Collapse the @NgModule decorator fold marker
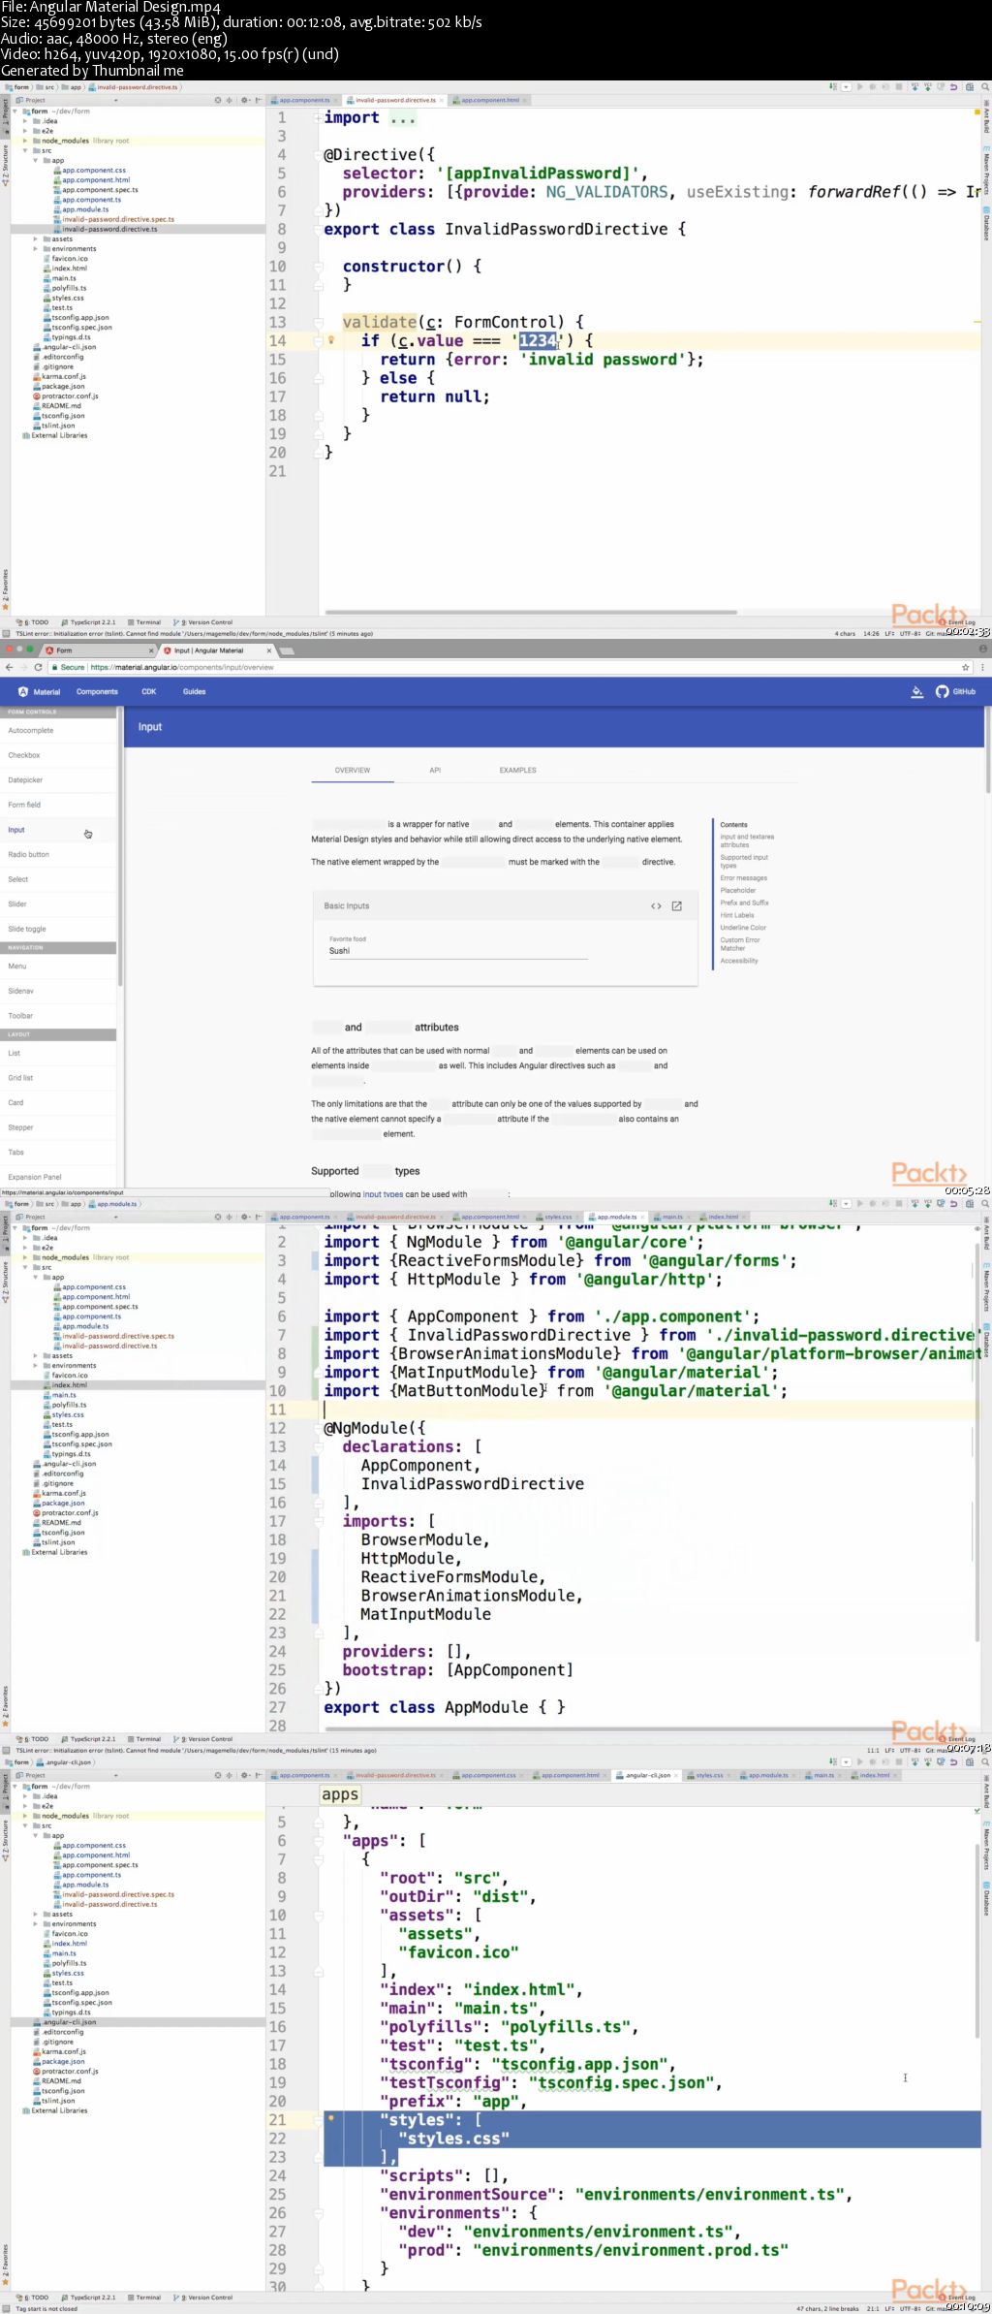This screenshot has width=992, height=2314. pos(318,1428)
